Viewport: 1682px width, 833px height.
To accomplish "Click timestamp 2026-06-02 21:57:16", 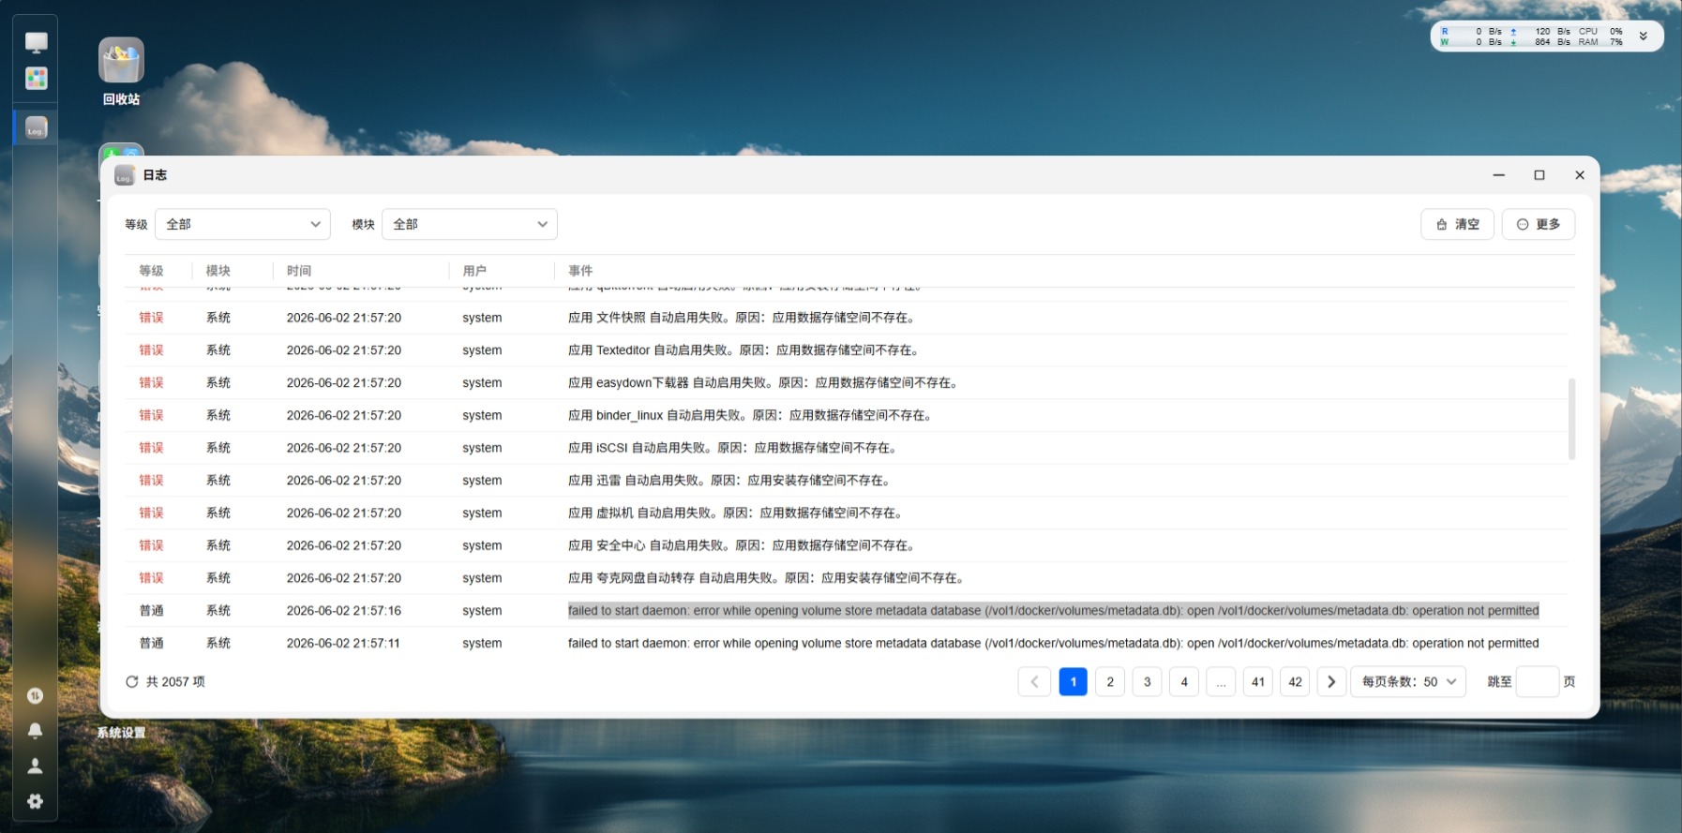I will (x=344, y=611).
